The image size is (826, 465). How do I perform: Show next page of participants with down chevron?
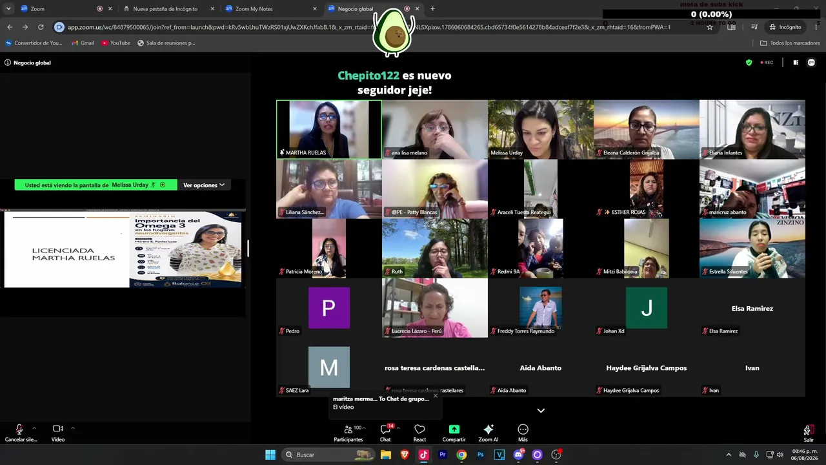541,410
